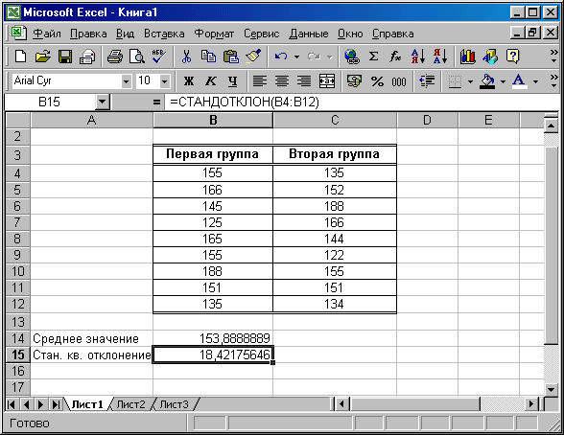Go to the first sheet tab arrow
564x435 pixels.
click(12, 404)
